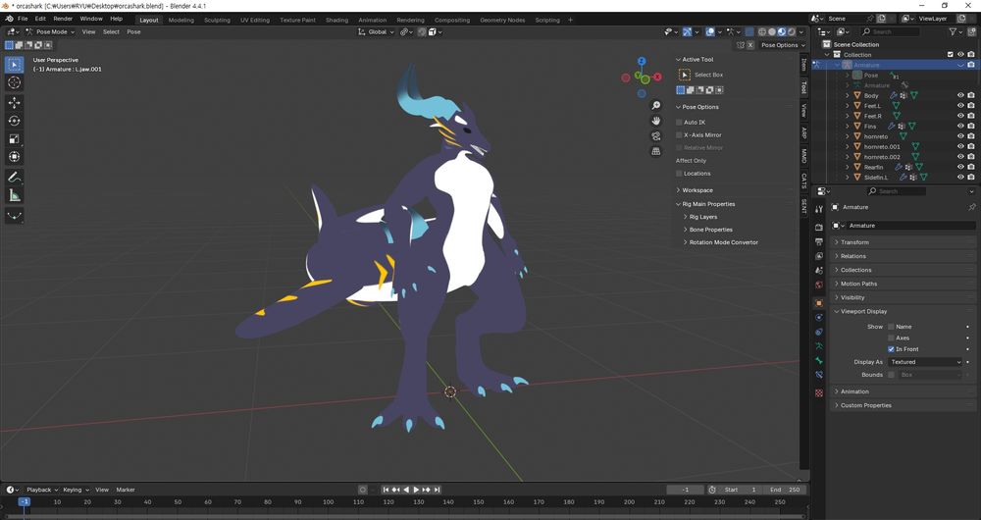Open the Tool properties tab icon
This screenshot has height=520, width=981.
(819, 209)
